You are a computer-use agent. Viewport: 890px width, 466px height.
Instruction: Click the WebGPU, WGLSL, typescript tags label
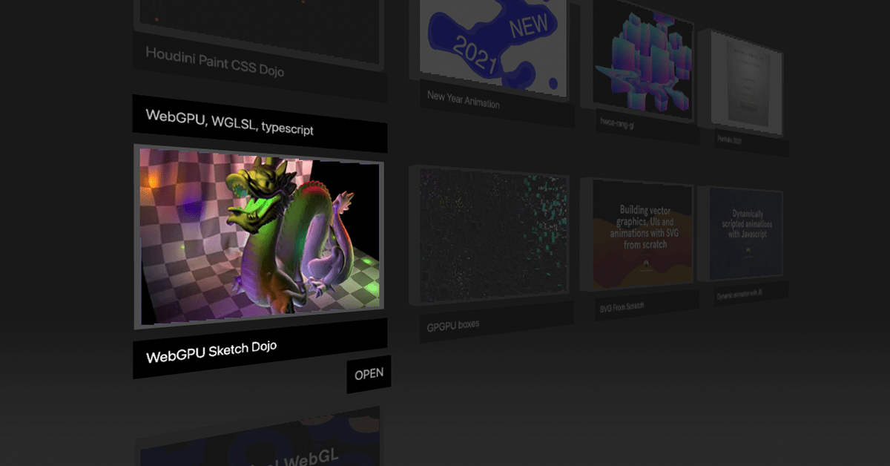point(260,123)
